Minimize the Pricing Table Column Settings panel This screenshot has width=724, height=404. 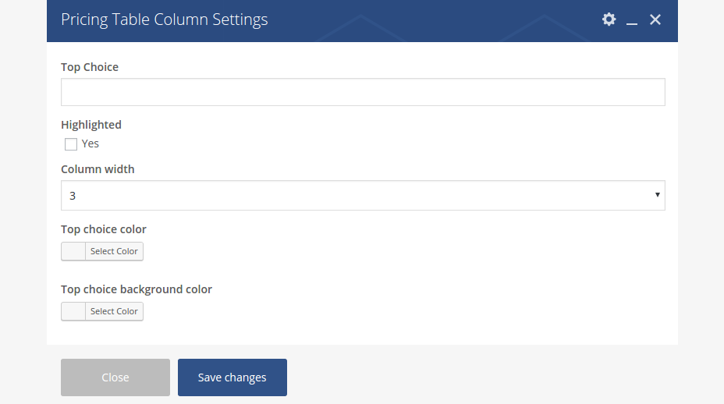tap(632, 20)
